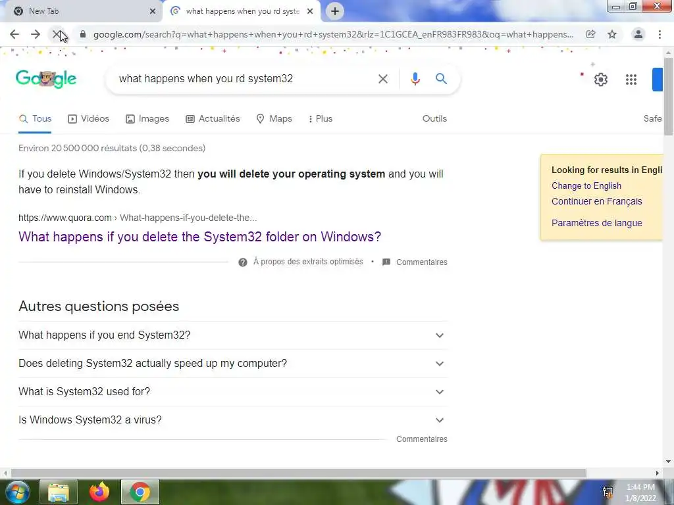Expand 'What happens if you end System32?'
674x505 pixels.
232,335
